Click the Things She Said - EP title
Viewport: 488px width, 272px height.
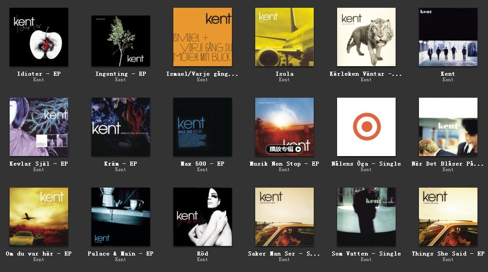click(448, 254)
